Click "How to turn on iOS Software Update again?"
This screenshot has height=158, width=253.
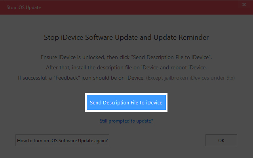coord(62,140)
